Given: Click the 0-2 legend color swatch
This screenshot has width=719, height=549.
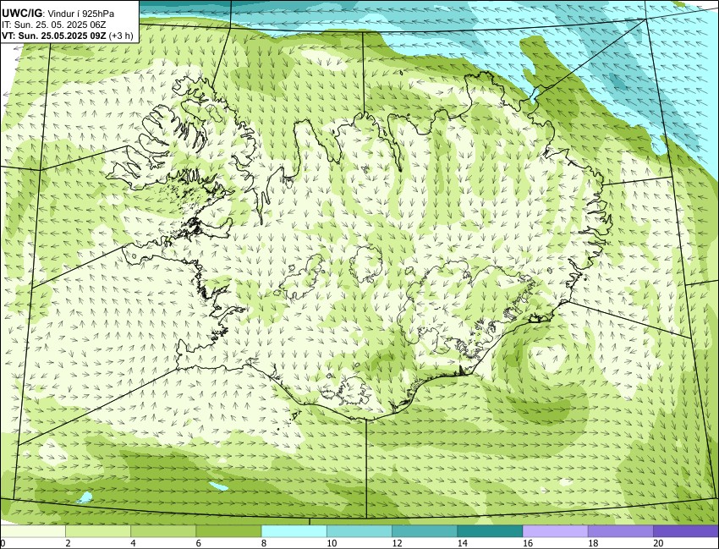Looking at the screenshot, I should (33, 531).
